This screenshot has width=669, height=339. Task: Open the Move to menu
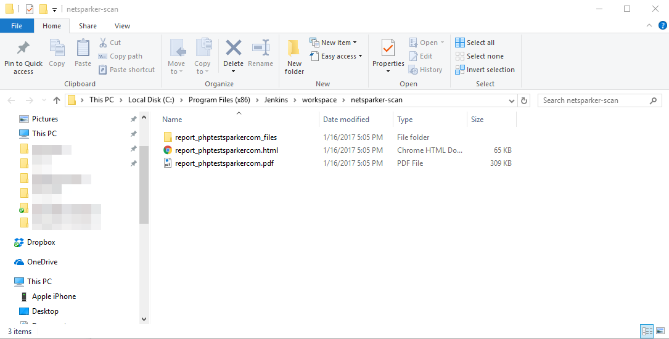(x=176, y=57)
